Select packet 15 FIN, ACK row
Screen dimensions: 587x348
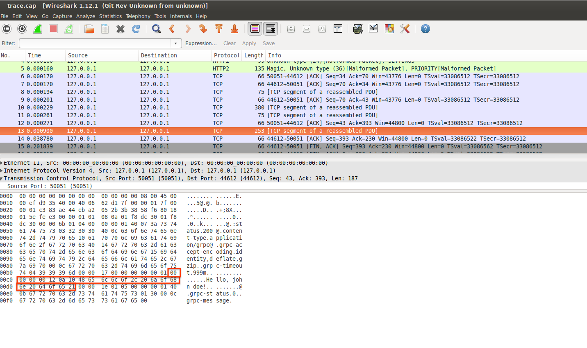293,147
